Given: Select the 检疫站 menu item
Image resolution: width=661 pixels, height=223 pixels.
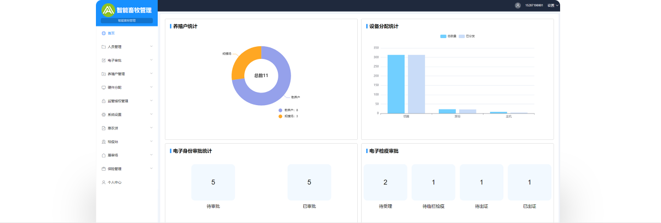Looking at the screenshot, I should click(113, 142).
